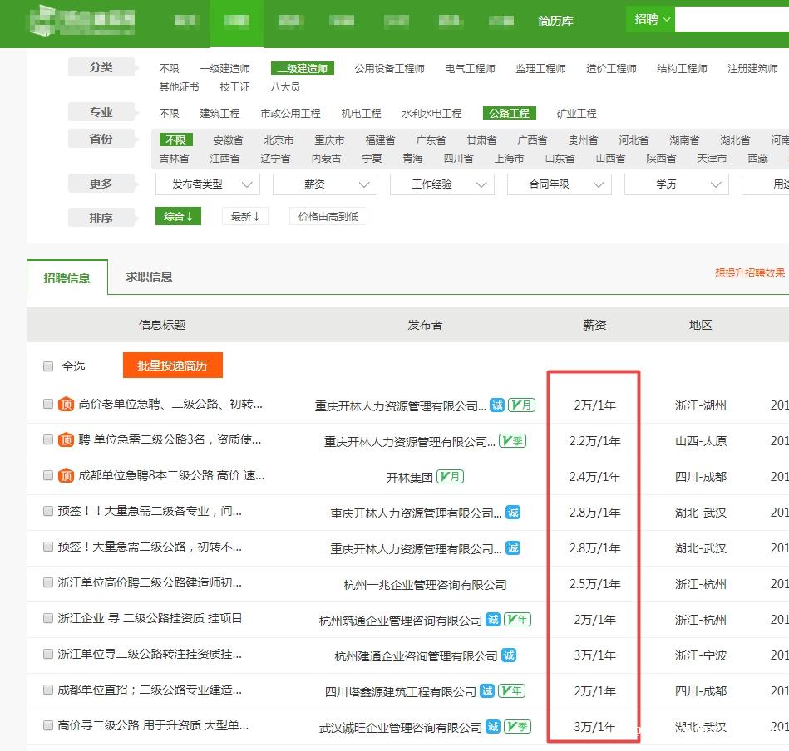Open the 合同年限 dropdown
789x751 pixels.
pyautogui.click(x=560, y=184)
